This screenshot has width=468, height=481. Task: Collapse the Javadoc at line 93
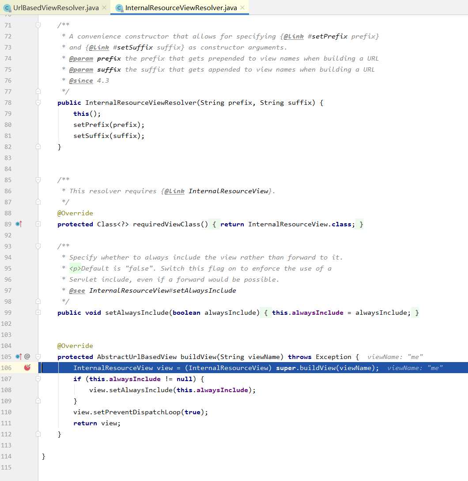point(38,246)
